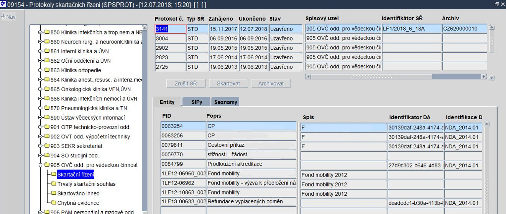This screenshot has height=214, width=506.
Task: Switch to the Seznamy tab
Action: (x=225, y=102)
